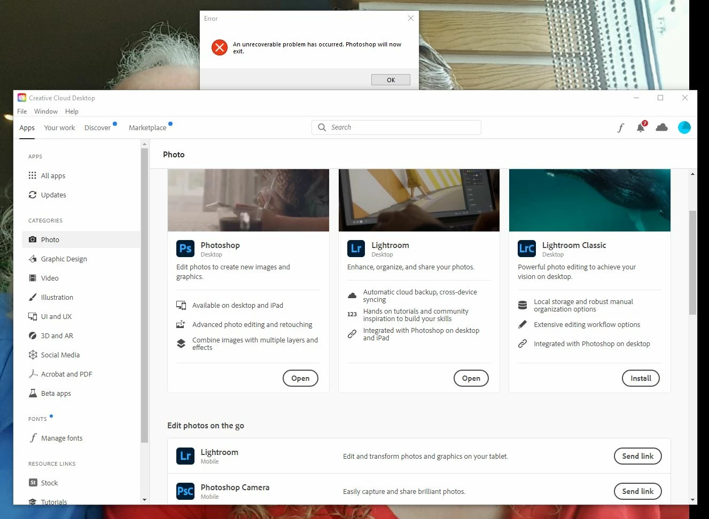Screen dimensions: 709x519
Task: Click the Photoshop card preview image
Action: (248, 201)
